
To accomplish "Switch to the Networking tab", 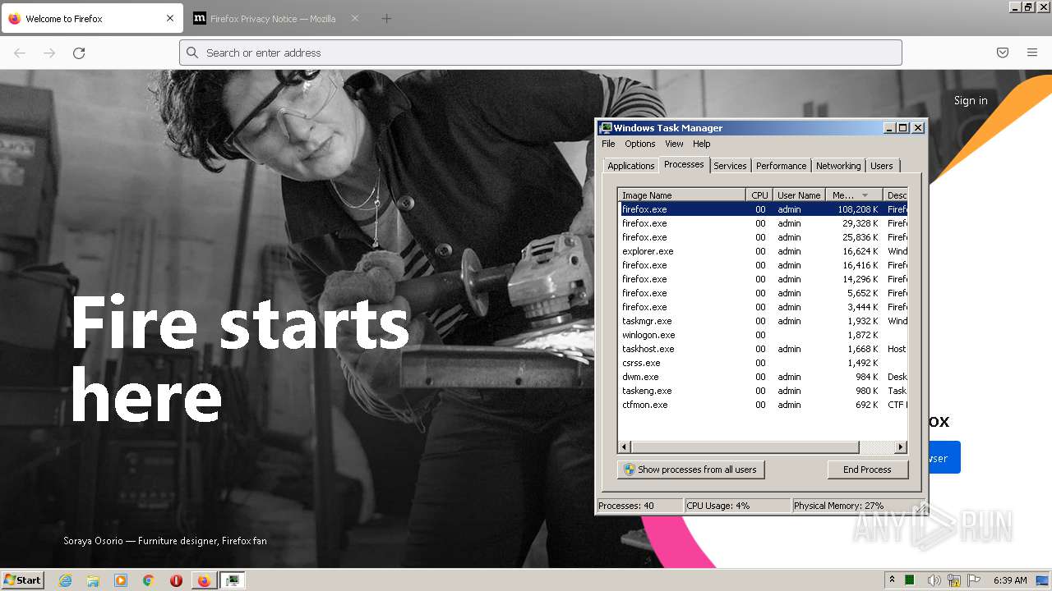I will tap(838, 166).
